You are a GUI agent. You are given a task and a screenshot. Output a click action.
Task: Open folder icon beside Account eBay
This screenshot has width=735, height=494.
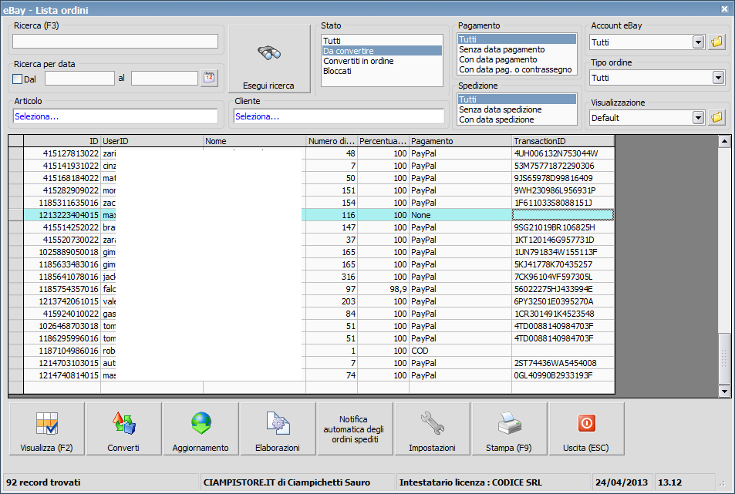tap(716, 42)
